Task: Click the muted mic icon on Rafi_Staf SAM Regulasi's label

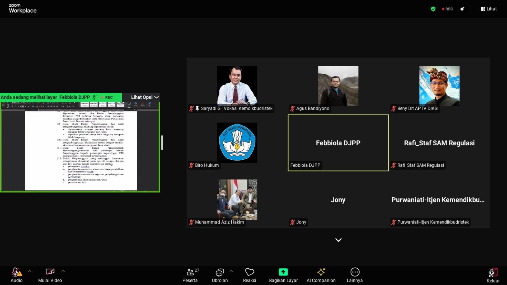Action: pyautogui.click(x=393, y=165)
